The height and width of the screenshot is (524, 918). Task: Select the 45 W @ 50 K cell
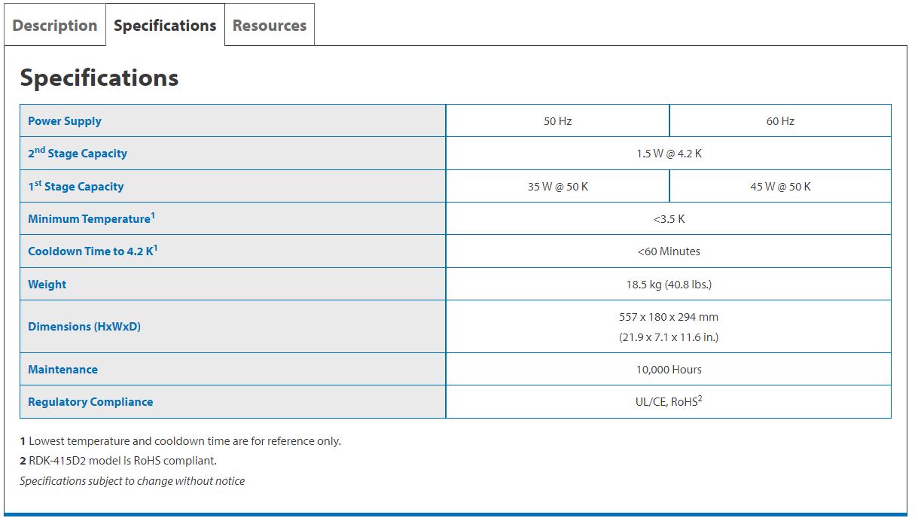780,187
